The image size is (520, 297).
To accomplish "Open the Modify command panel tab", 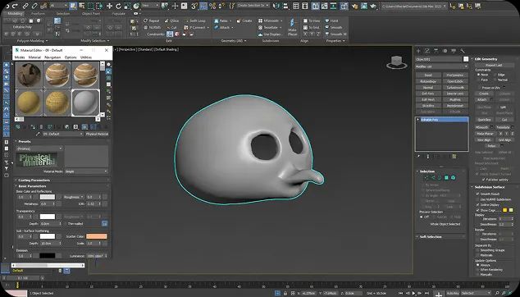I will (427, 51).
